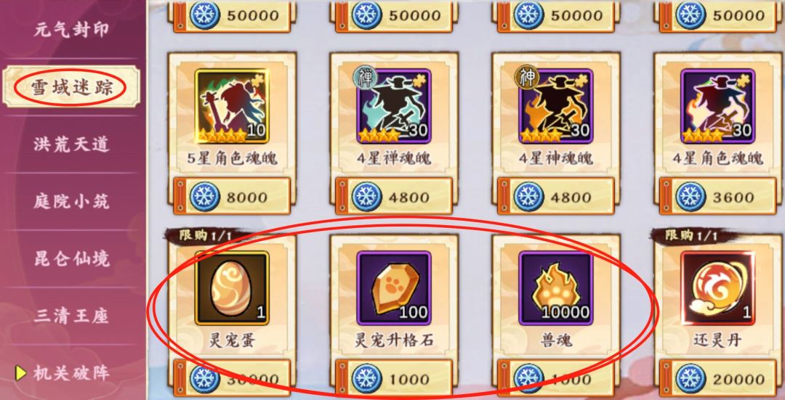Open the 洪荒天道 sidebar tab
Screen dimensions: 785x400
pos(71,144)
